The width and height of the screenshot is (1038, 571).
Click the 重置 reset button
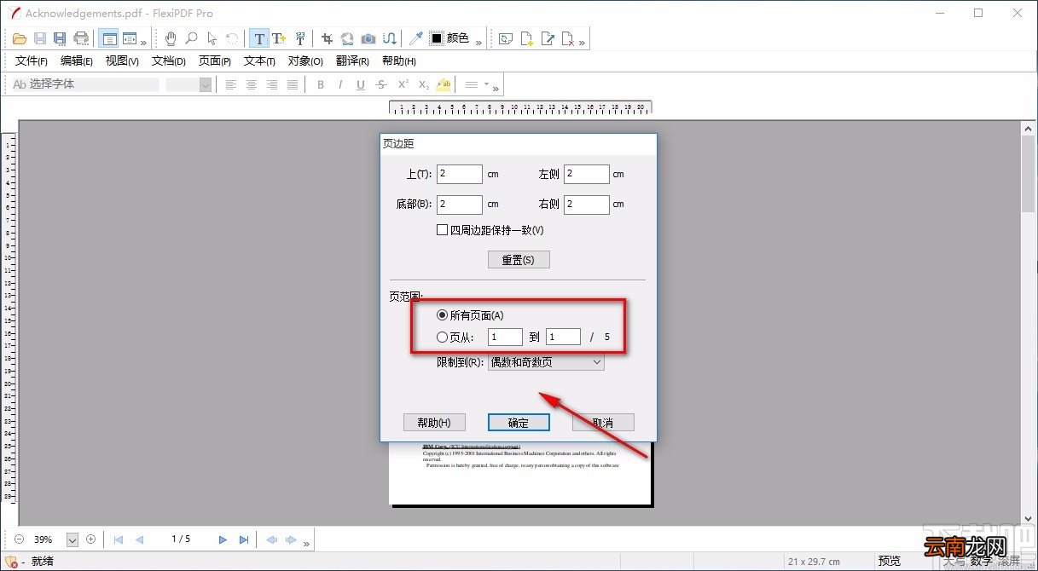point(519,259)
